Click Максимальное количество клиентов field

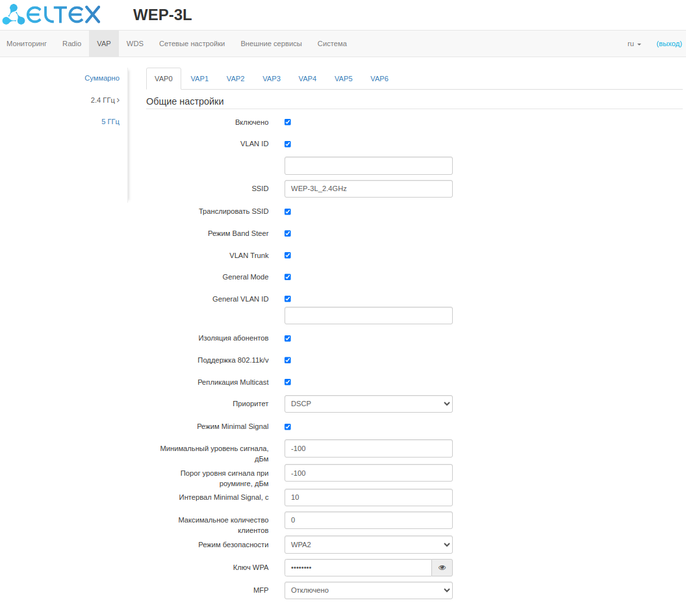coord(368,521)
